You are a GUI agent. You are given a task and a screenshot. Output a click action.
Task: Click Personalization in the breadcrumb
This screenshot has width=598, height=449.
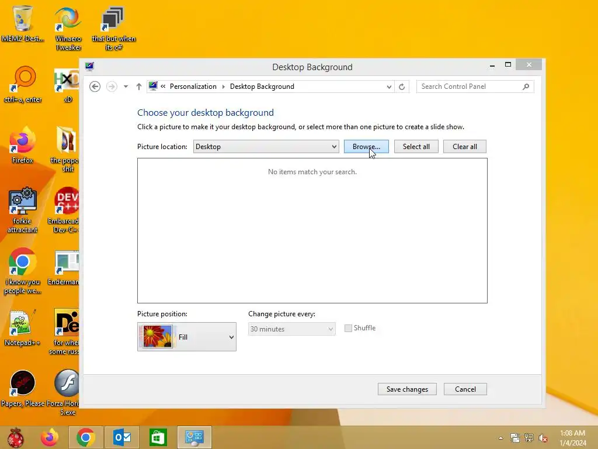pyautogui.click(x=193, y=87)
